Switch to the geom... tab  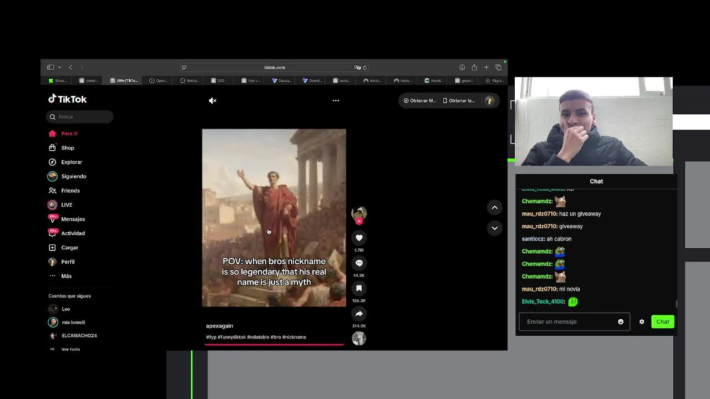click(x=464, y=80)
